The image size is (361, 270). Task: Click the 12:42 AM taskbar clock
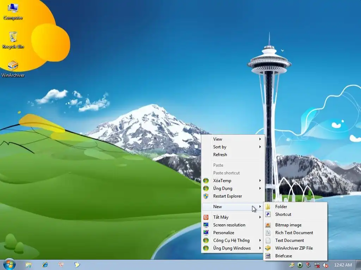click(343, 265)
